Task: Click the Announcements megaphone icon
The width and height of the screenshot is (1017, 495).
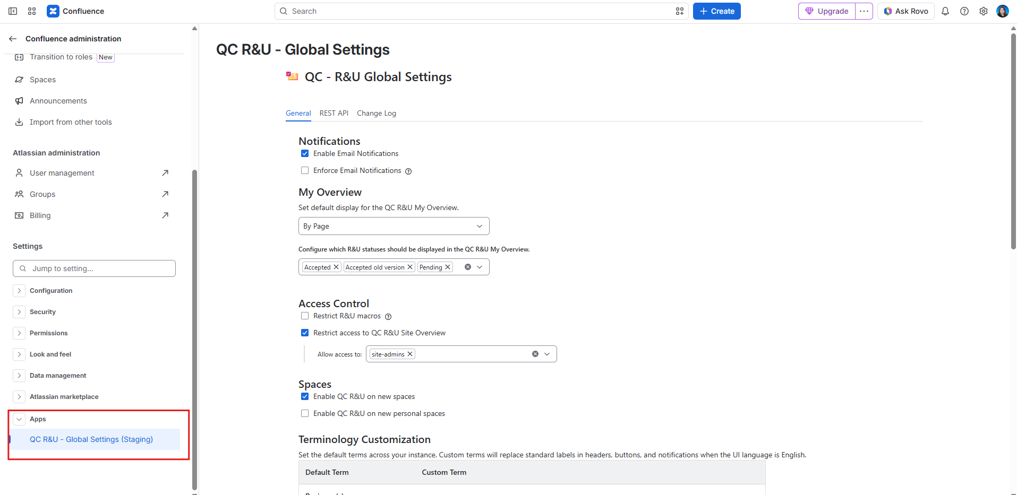Action: click(x=19, y=101)
